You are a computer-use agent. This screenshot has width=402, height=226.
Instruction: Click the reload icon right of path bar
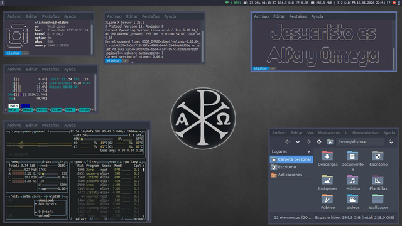point(391,141)
